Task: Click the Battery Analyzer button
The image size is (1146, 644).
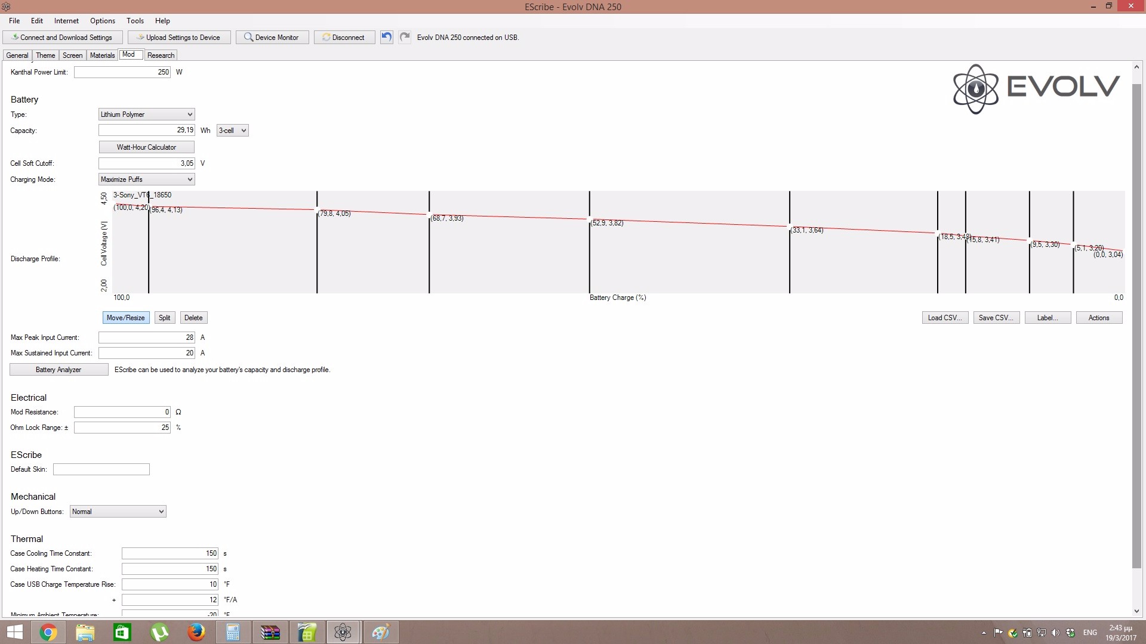Action: [x=58, y=370]
